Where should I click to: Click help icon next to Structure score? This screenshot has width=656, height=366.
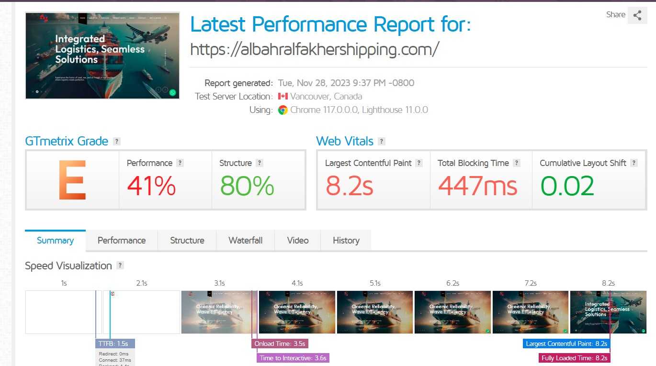tap(260, 163)
